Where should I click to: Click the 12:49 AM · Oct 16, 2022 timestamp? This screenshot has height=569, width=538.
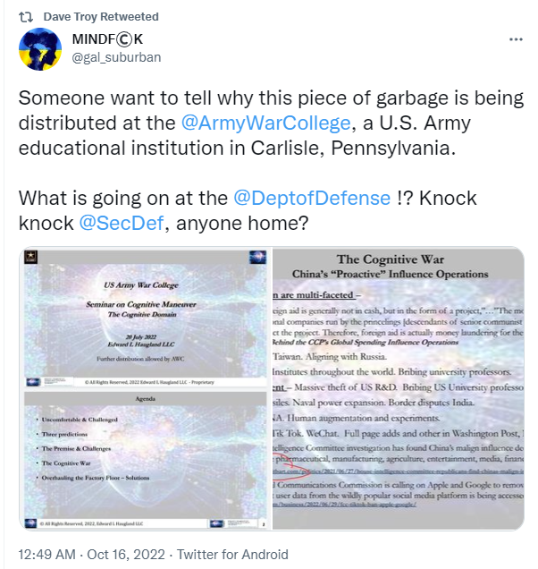pyautogui.click(x=91, y=555)
